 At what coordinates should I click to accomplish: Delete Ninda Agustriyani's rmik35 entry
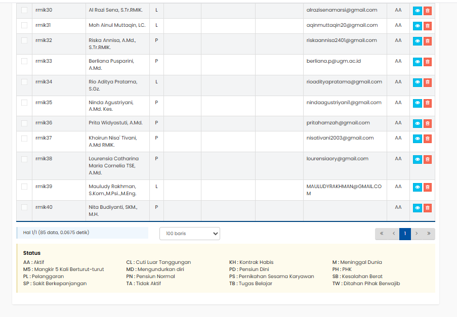click(427, 103)
